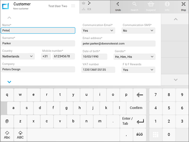Open the hamburger menu next to Test User Two
Screen dimensions: 189x142
click(x=73, y=6)
